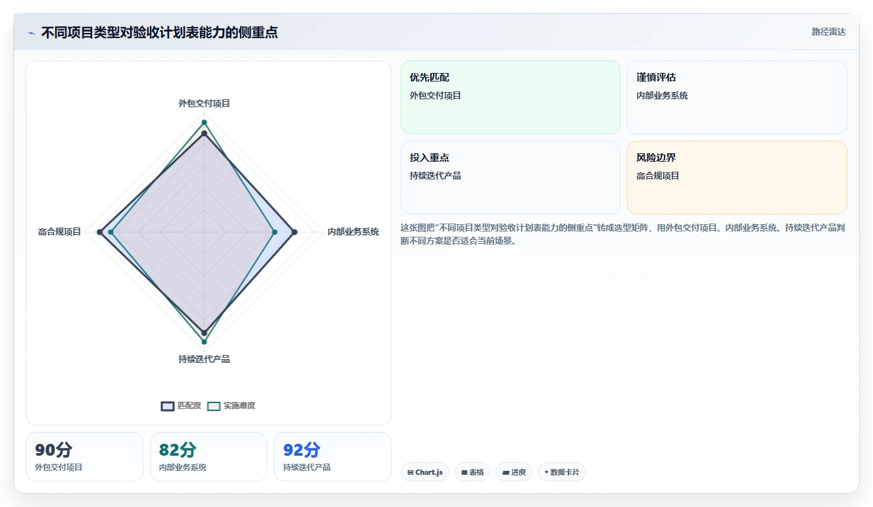Click the 表格 tag icon
Image resolution: width=873 pixels, height=507 pixels.
pos(464,472)
